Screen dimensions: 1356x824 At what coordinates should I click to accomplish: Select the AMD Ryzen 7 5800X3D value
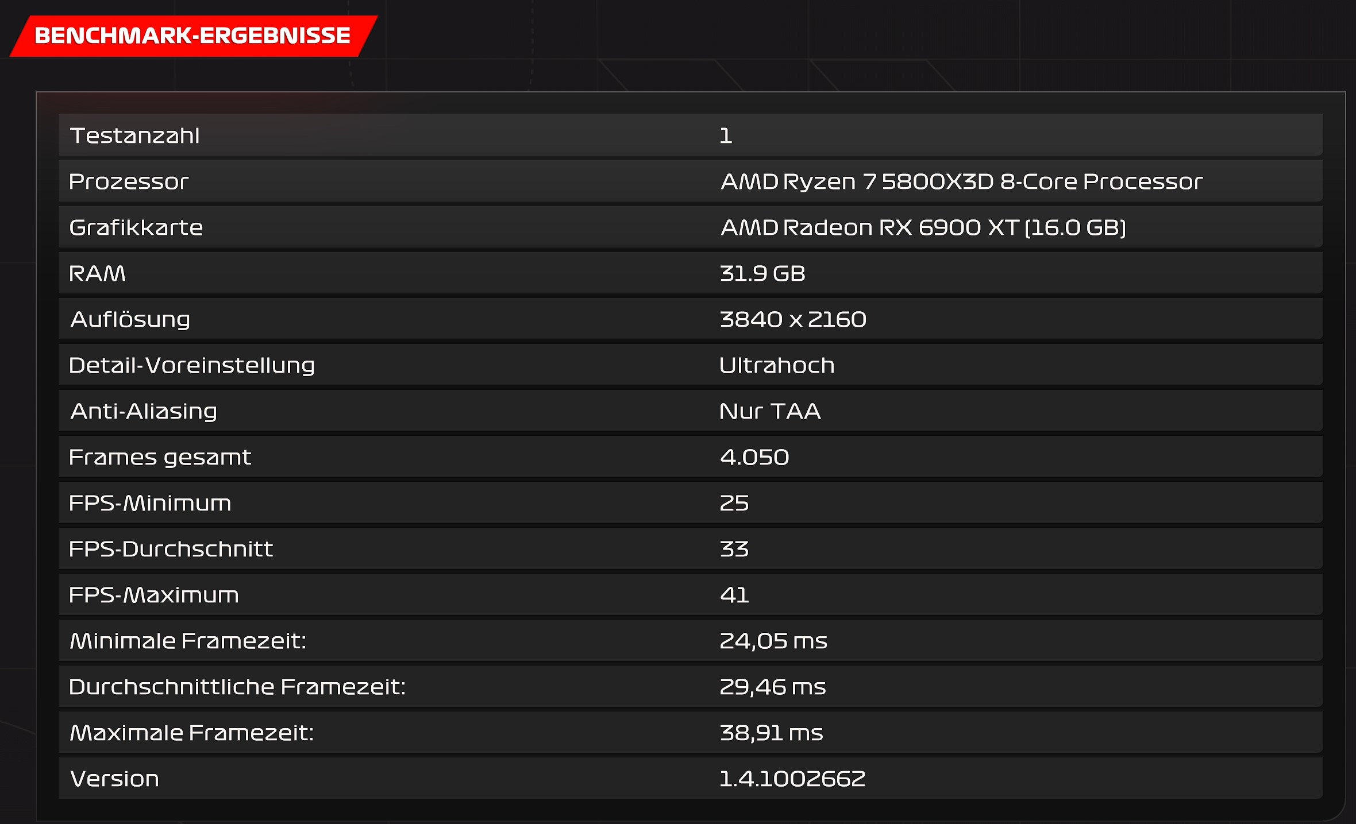[961, 182]
